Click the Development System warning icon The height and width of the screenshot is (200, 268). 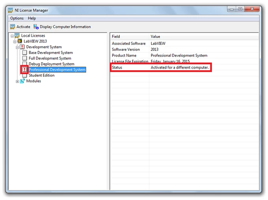(x=22, y=47)
